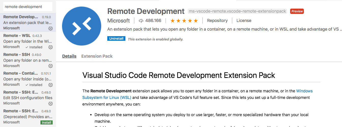The image size is (342, 127).
Task: Install the deprecated Remote - SSH extension
Action: click(47, 122)
